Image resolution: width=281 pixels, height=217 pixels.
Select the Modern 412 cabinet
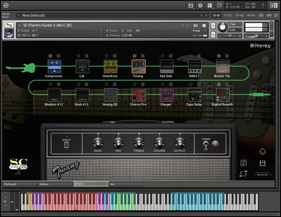pyautogui.click(x=54, y=95)
